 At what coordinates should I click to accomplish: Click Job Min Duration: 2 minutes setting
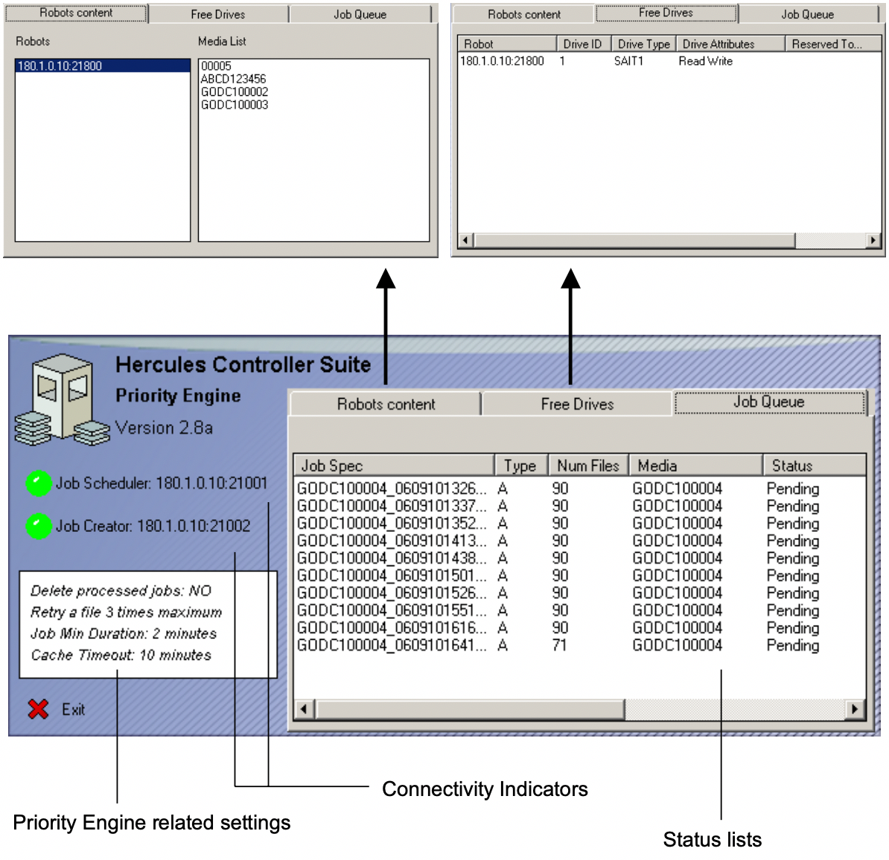[124, 633]
